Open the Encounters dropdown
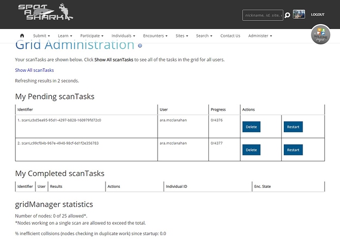This screenshot has width=340, height=240. coord(155,36)
